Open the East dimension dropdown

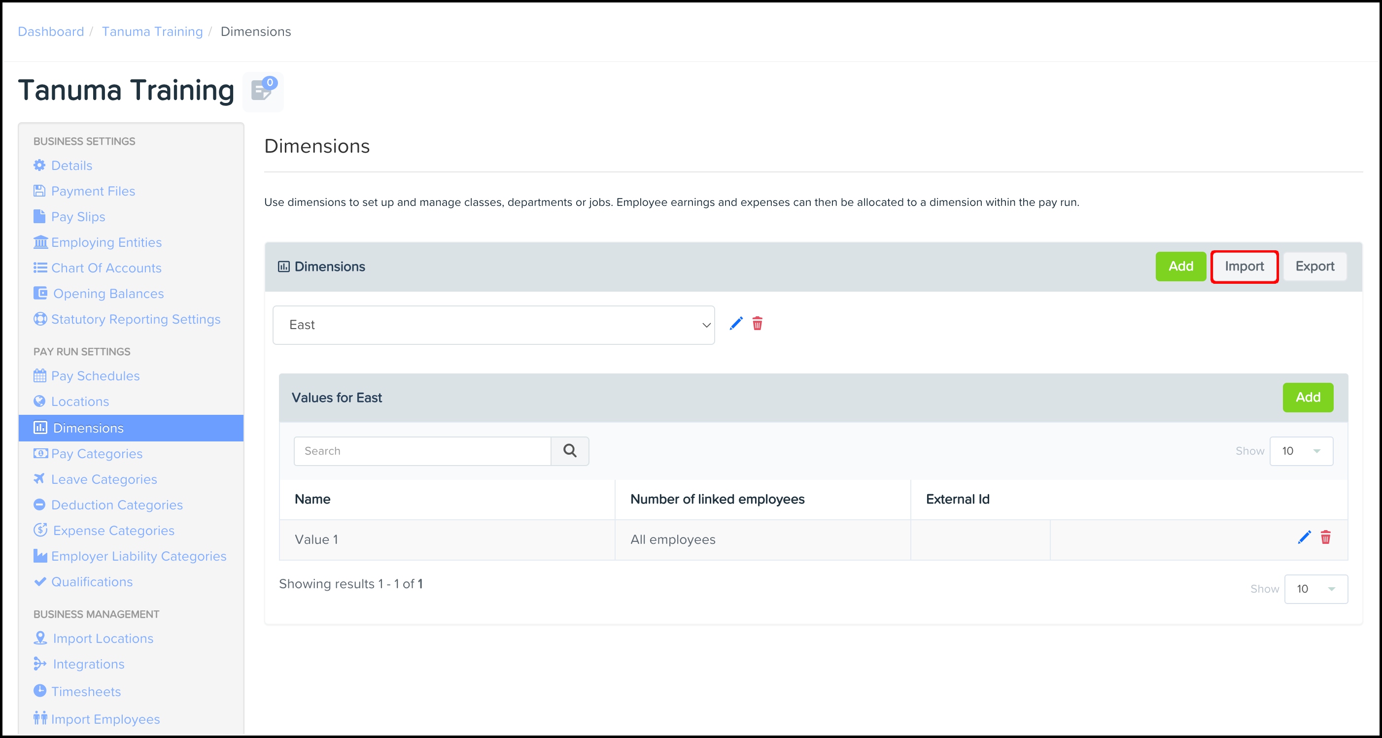click(493, 325)
